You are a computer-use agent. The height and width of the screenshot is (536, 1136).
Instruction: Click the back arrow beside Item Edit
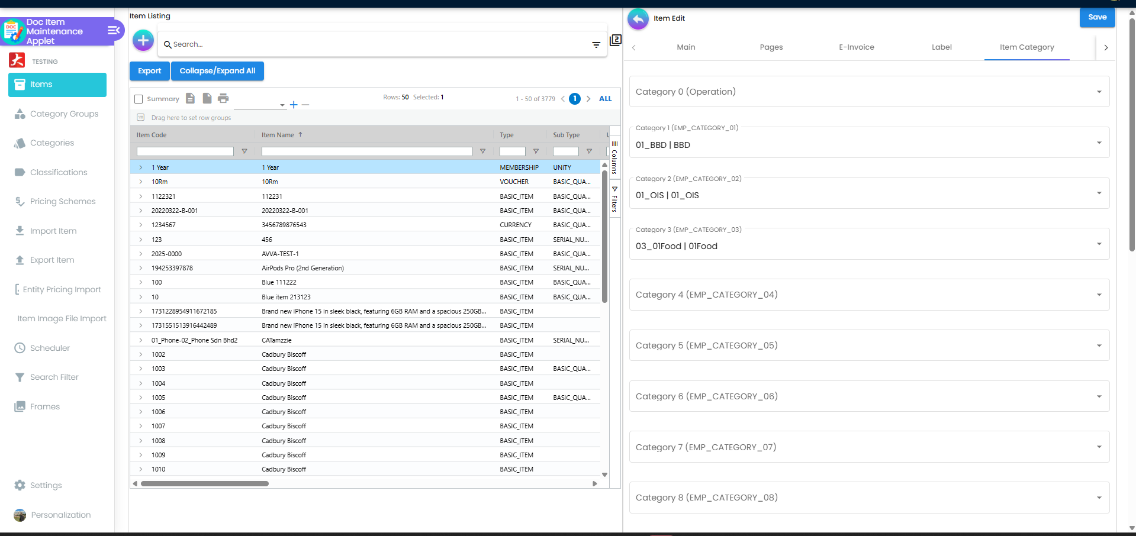(638, 19)
